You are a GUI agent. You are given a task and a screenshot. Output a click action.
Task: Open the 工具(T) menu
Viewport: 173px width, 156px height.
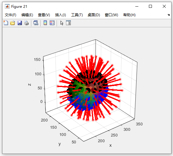coord(77,15)
